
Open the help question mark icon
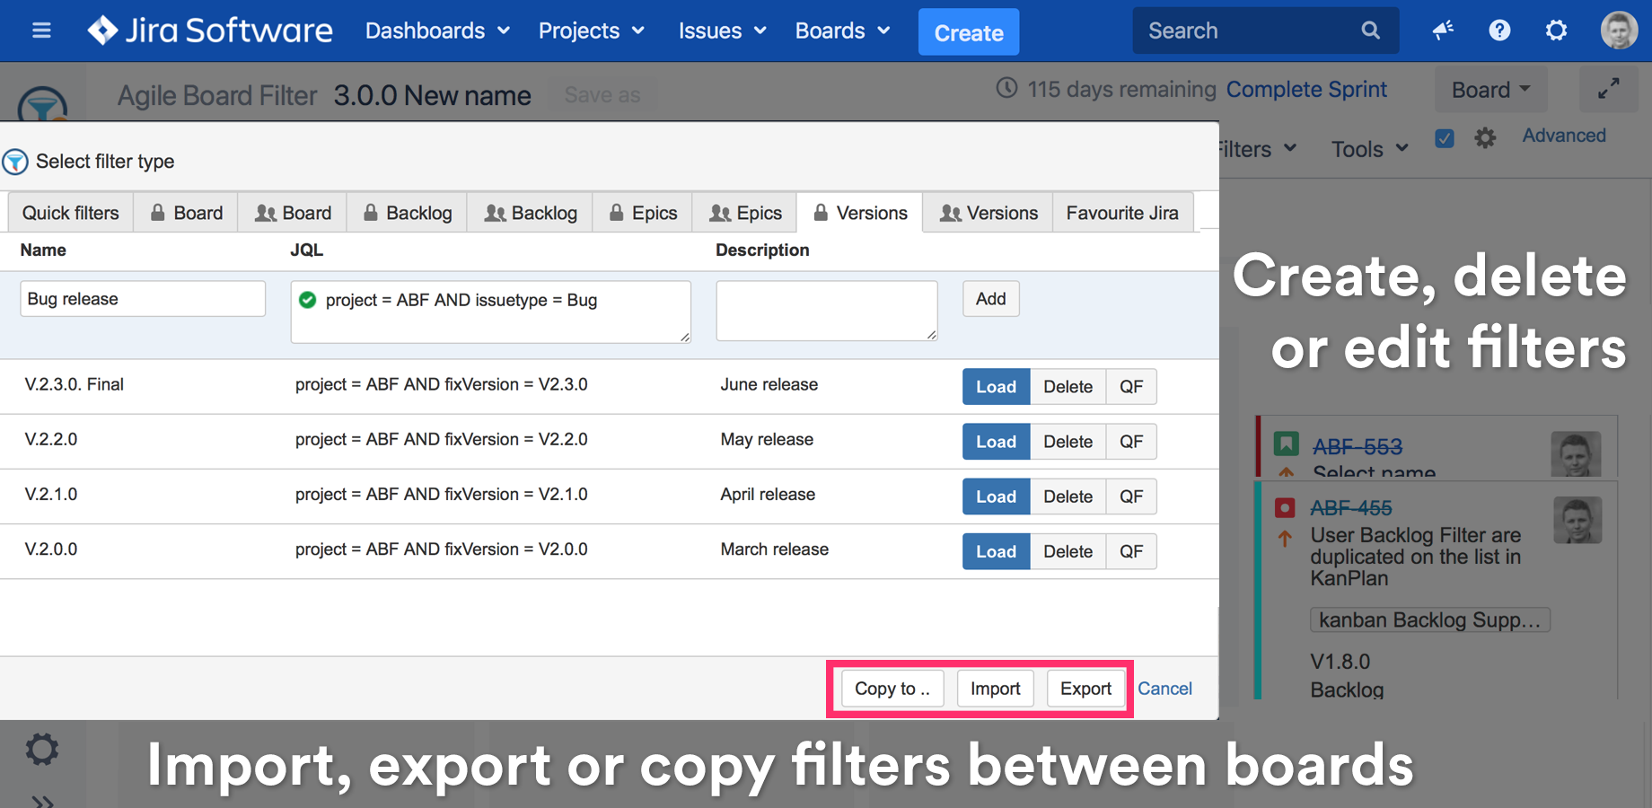pyautogui.click(x=1499, y=30)
